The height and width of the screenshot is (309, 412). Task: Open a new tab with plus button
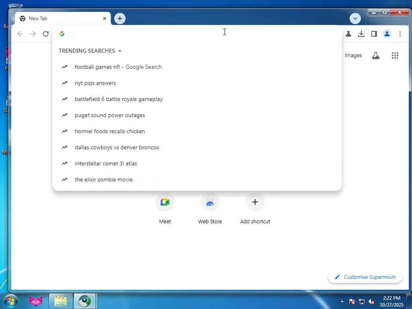(120, 19)
